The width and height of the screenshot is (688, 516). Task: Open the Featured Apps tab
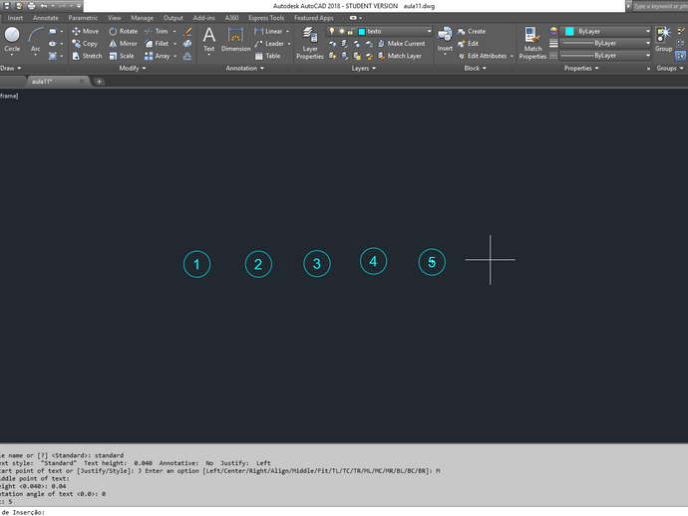click(x=314, y=18)
